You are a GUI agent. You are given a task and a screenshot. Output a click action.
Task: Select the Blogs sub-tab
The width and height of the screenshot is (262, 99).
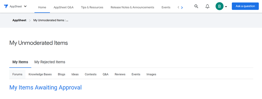(x=61, y=74)
